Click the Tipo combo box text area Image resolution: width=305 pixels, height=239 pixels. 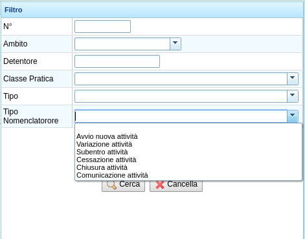click(181, 96)
